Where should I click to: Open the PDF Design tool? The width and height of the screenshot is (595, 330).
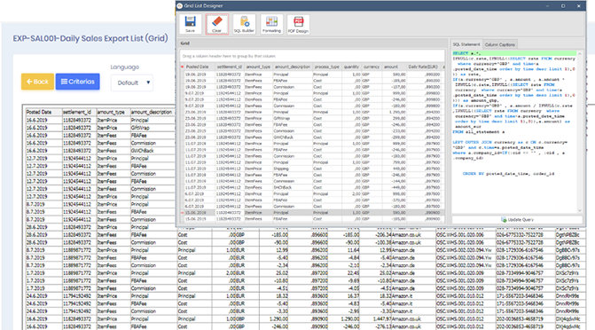click(298, 24)
